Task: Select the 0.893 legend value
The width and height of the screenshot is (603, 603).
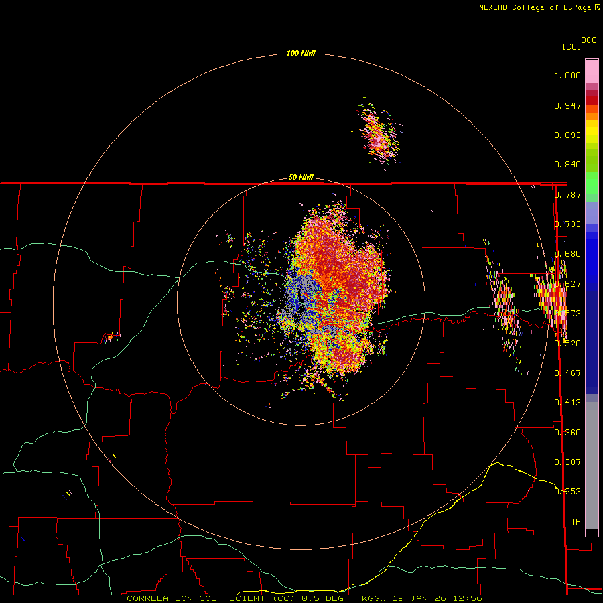Action: coord(567,135)
